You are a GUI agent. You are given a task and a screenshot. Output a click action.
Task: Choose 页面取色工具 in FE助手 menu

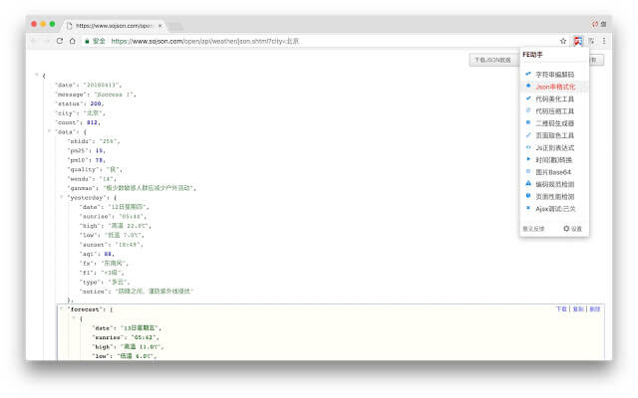(x=554, y=135)
